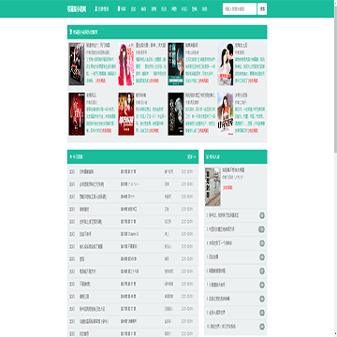Click the "more" link in updates panel header

(192, 156)
